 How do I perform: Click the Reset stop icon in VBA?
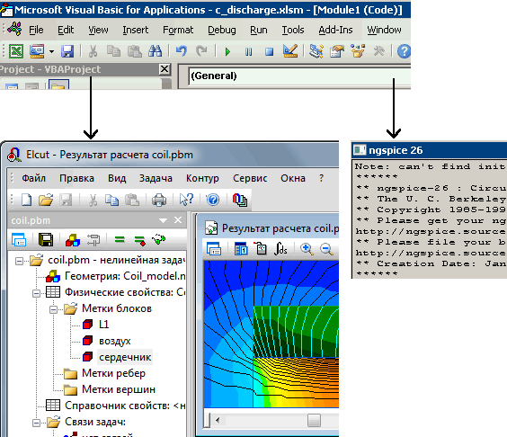269,51
